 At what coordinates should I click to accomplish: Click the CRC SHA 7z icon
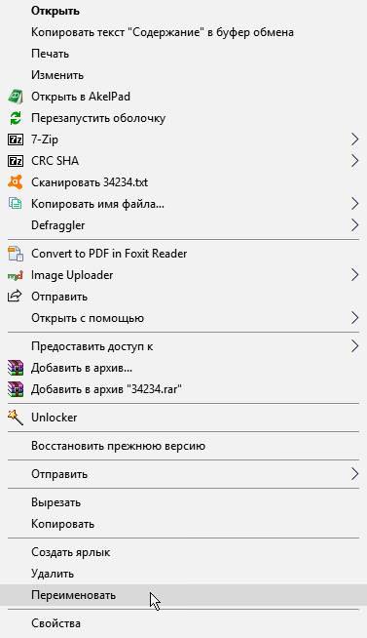tap(16, 161)
